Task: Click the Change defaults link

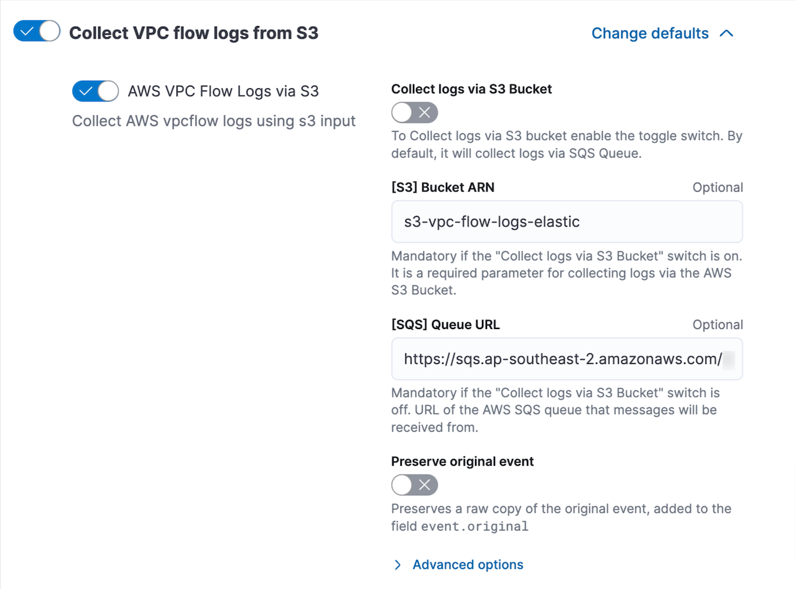Action: click(650, 33)
